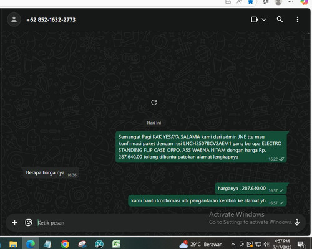312x249 pixels.
Task: Open the Copilot sidebar icon
Action: (304, 2)
